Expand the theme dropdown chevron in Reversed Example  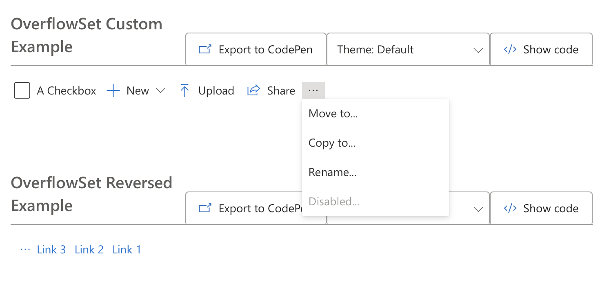coord(478,209)
